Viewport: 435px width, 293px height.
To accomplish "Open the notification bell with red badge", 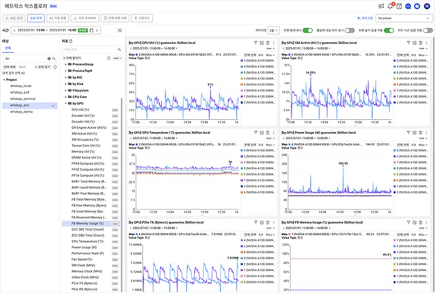I will pos(390,6).
